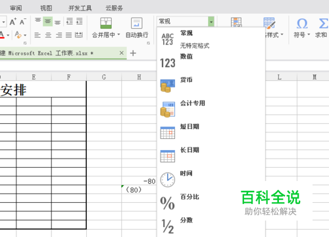The width and height of the screenshot is (329, 237).
Task: Expand the highlight tool dropdown arrow
Action: click(25, 35)
